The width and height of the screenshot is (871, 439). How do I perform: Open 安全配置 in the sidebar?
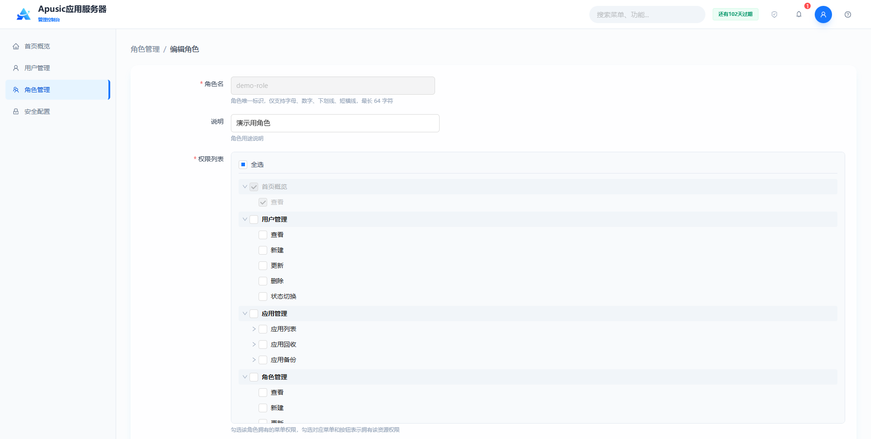[58, 111]
